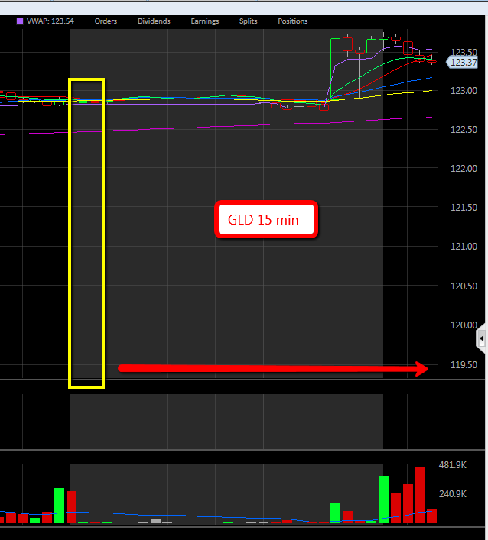
Task: Show Positions on the chart
Action: tap(293, 21)
